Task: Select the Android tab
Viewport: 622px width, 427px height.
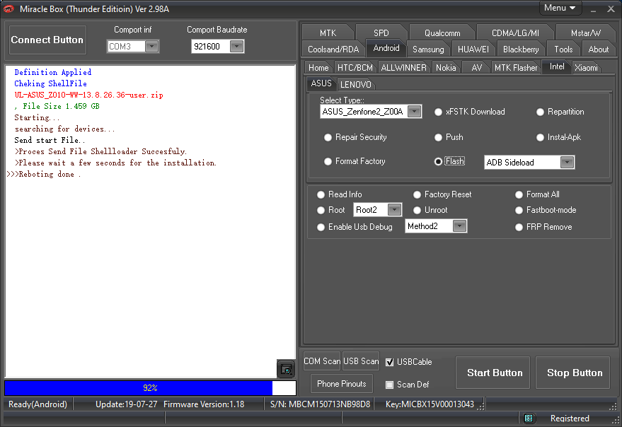Action: [386, 48]
